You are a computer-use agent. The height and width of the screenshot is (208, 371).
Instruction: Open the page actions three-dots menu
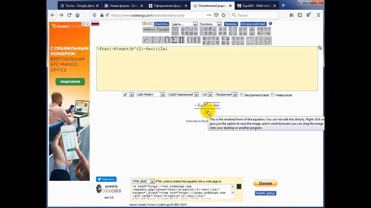click(x=209, y=15)
